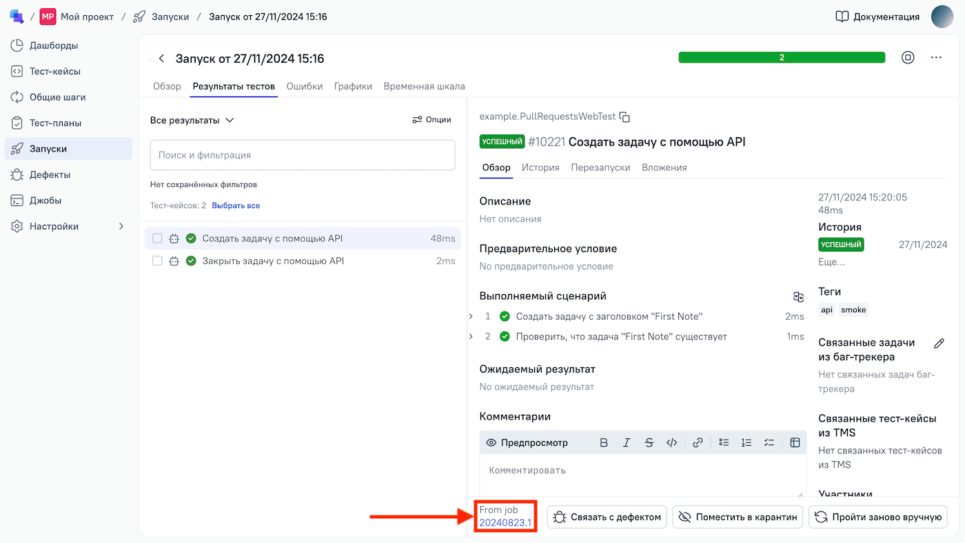
Task: Insert link in the comment editor
Action: pos(698,442)
